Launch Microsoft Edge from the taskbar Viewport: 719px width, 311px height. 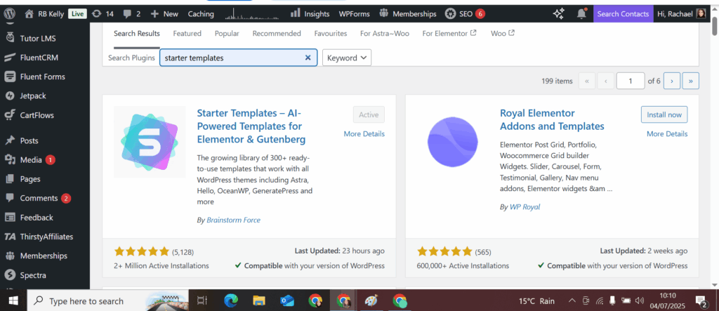click(230, 301)
